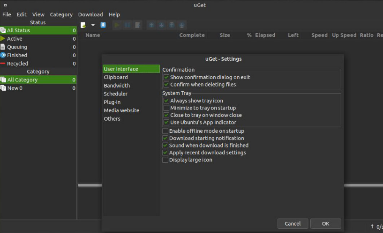Screen dimensions: 383x233
Task: Click the Active status play icon
Action: click(3, 38)
